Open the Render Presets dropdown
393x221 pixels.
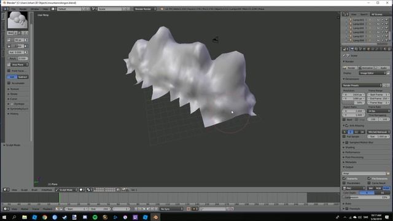[362, 85]
